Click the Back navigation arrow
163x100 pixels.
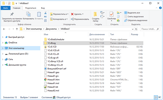tap(4, 29)
